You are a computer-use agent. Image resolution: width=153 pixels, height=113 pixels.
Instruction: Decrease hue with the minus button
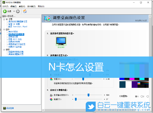(x=73, y=99)
